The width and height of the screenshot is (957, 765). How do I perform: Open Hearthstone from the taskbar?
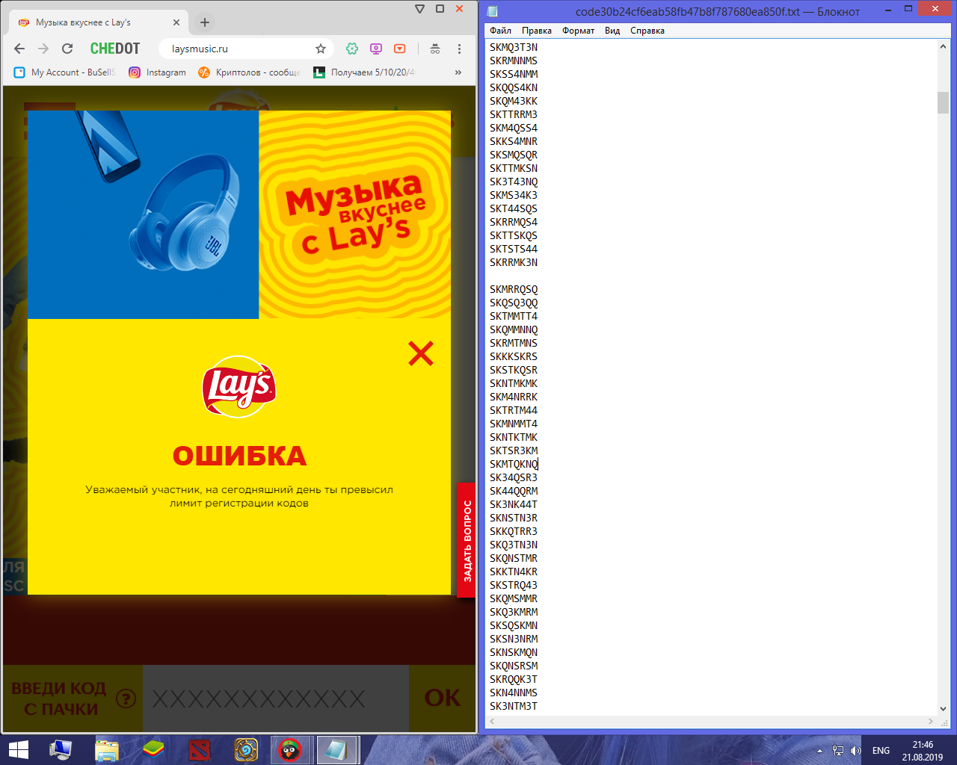coord(246,750)
